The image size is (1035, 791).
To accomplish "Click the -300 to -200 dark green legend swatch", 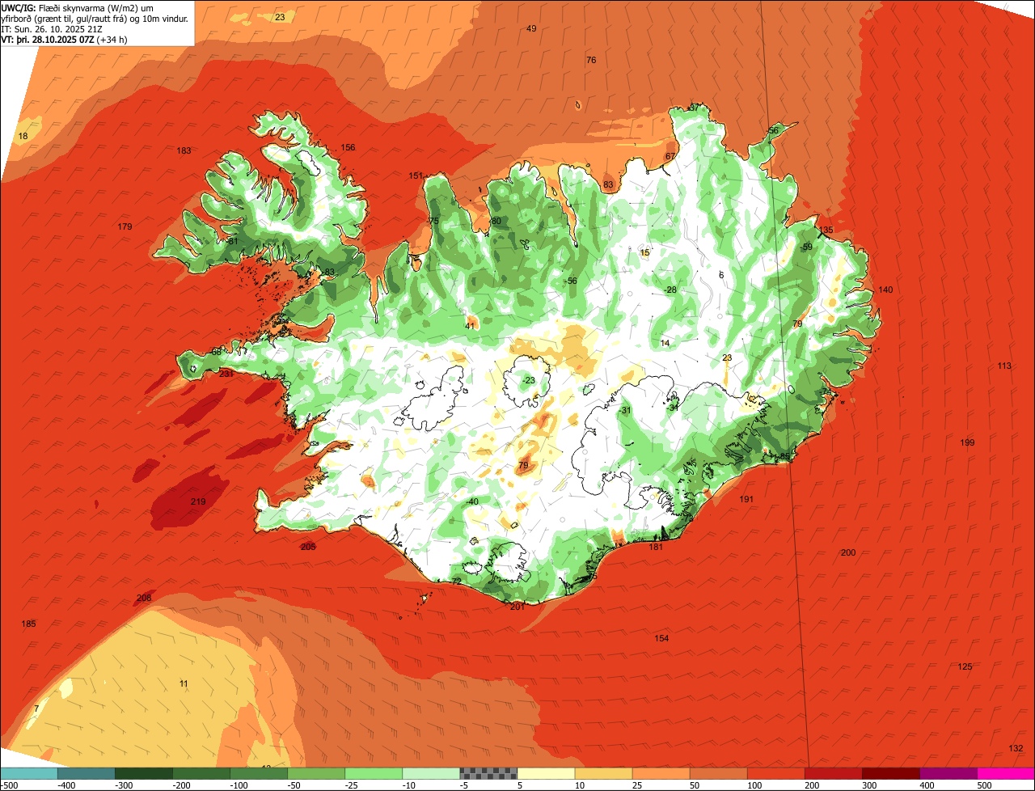I will (x=143, y=773).
